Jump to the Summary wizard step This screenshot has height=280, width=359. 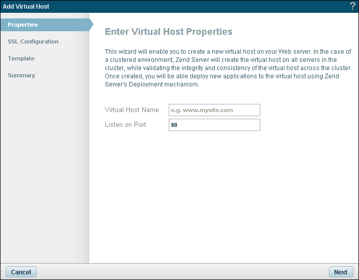pos(21,75)
